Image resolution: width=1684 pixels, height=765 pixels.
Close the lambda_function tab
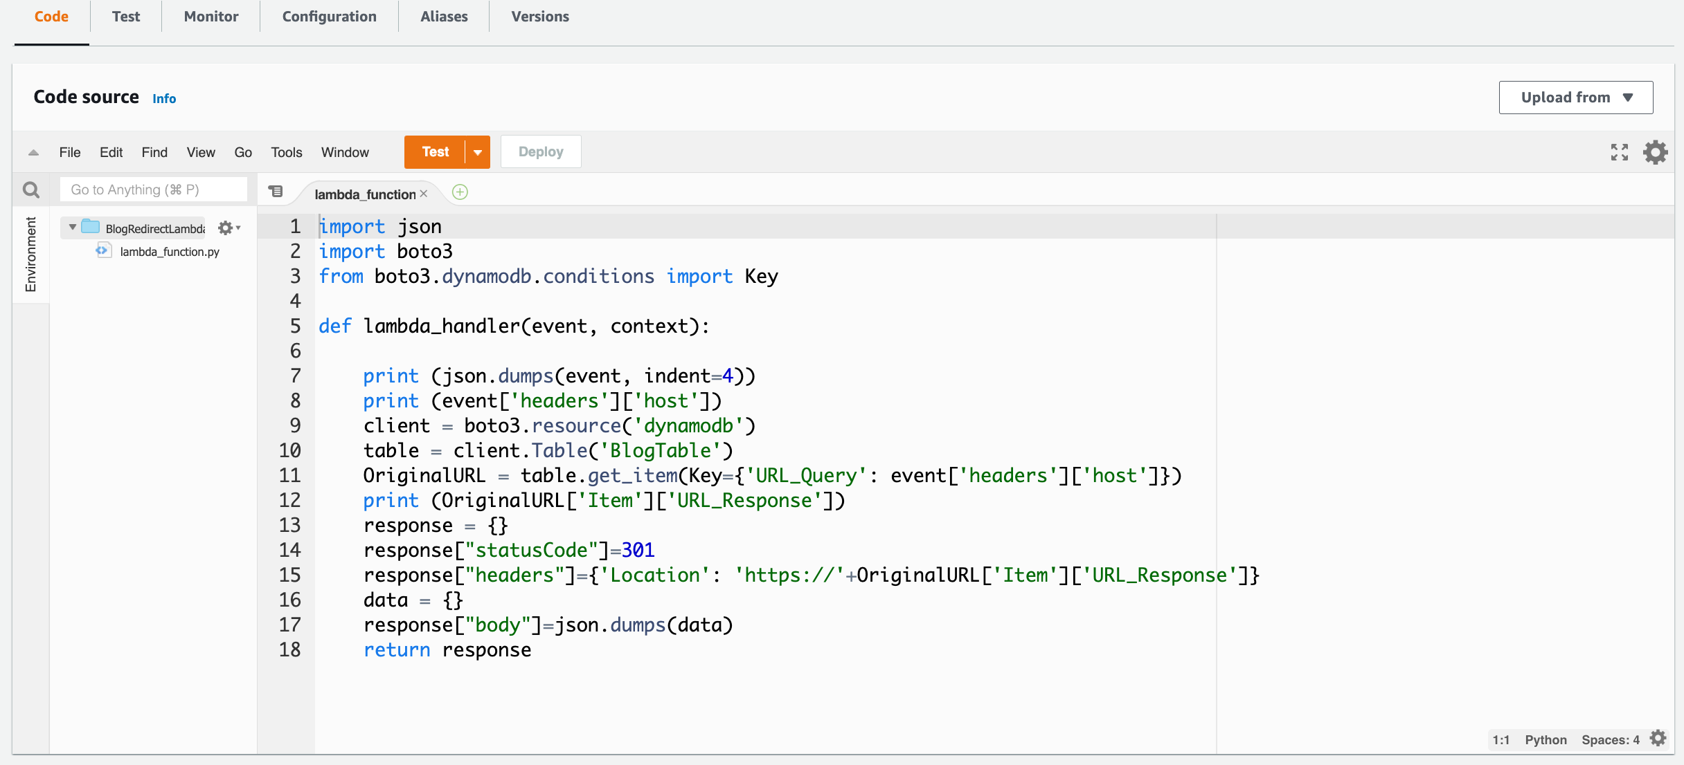(424, 194)
